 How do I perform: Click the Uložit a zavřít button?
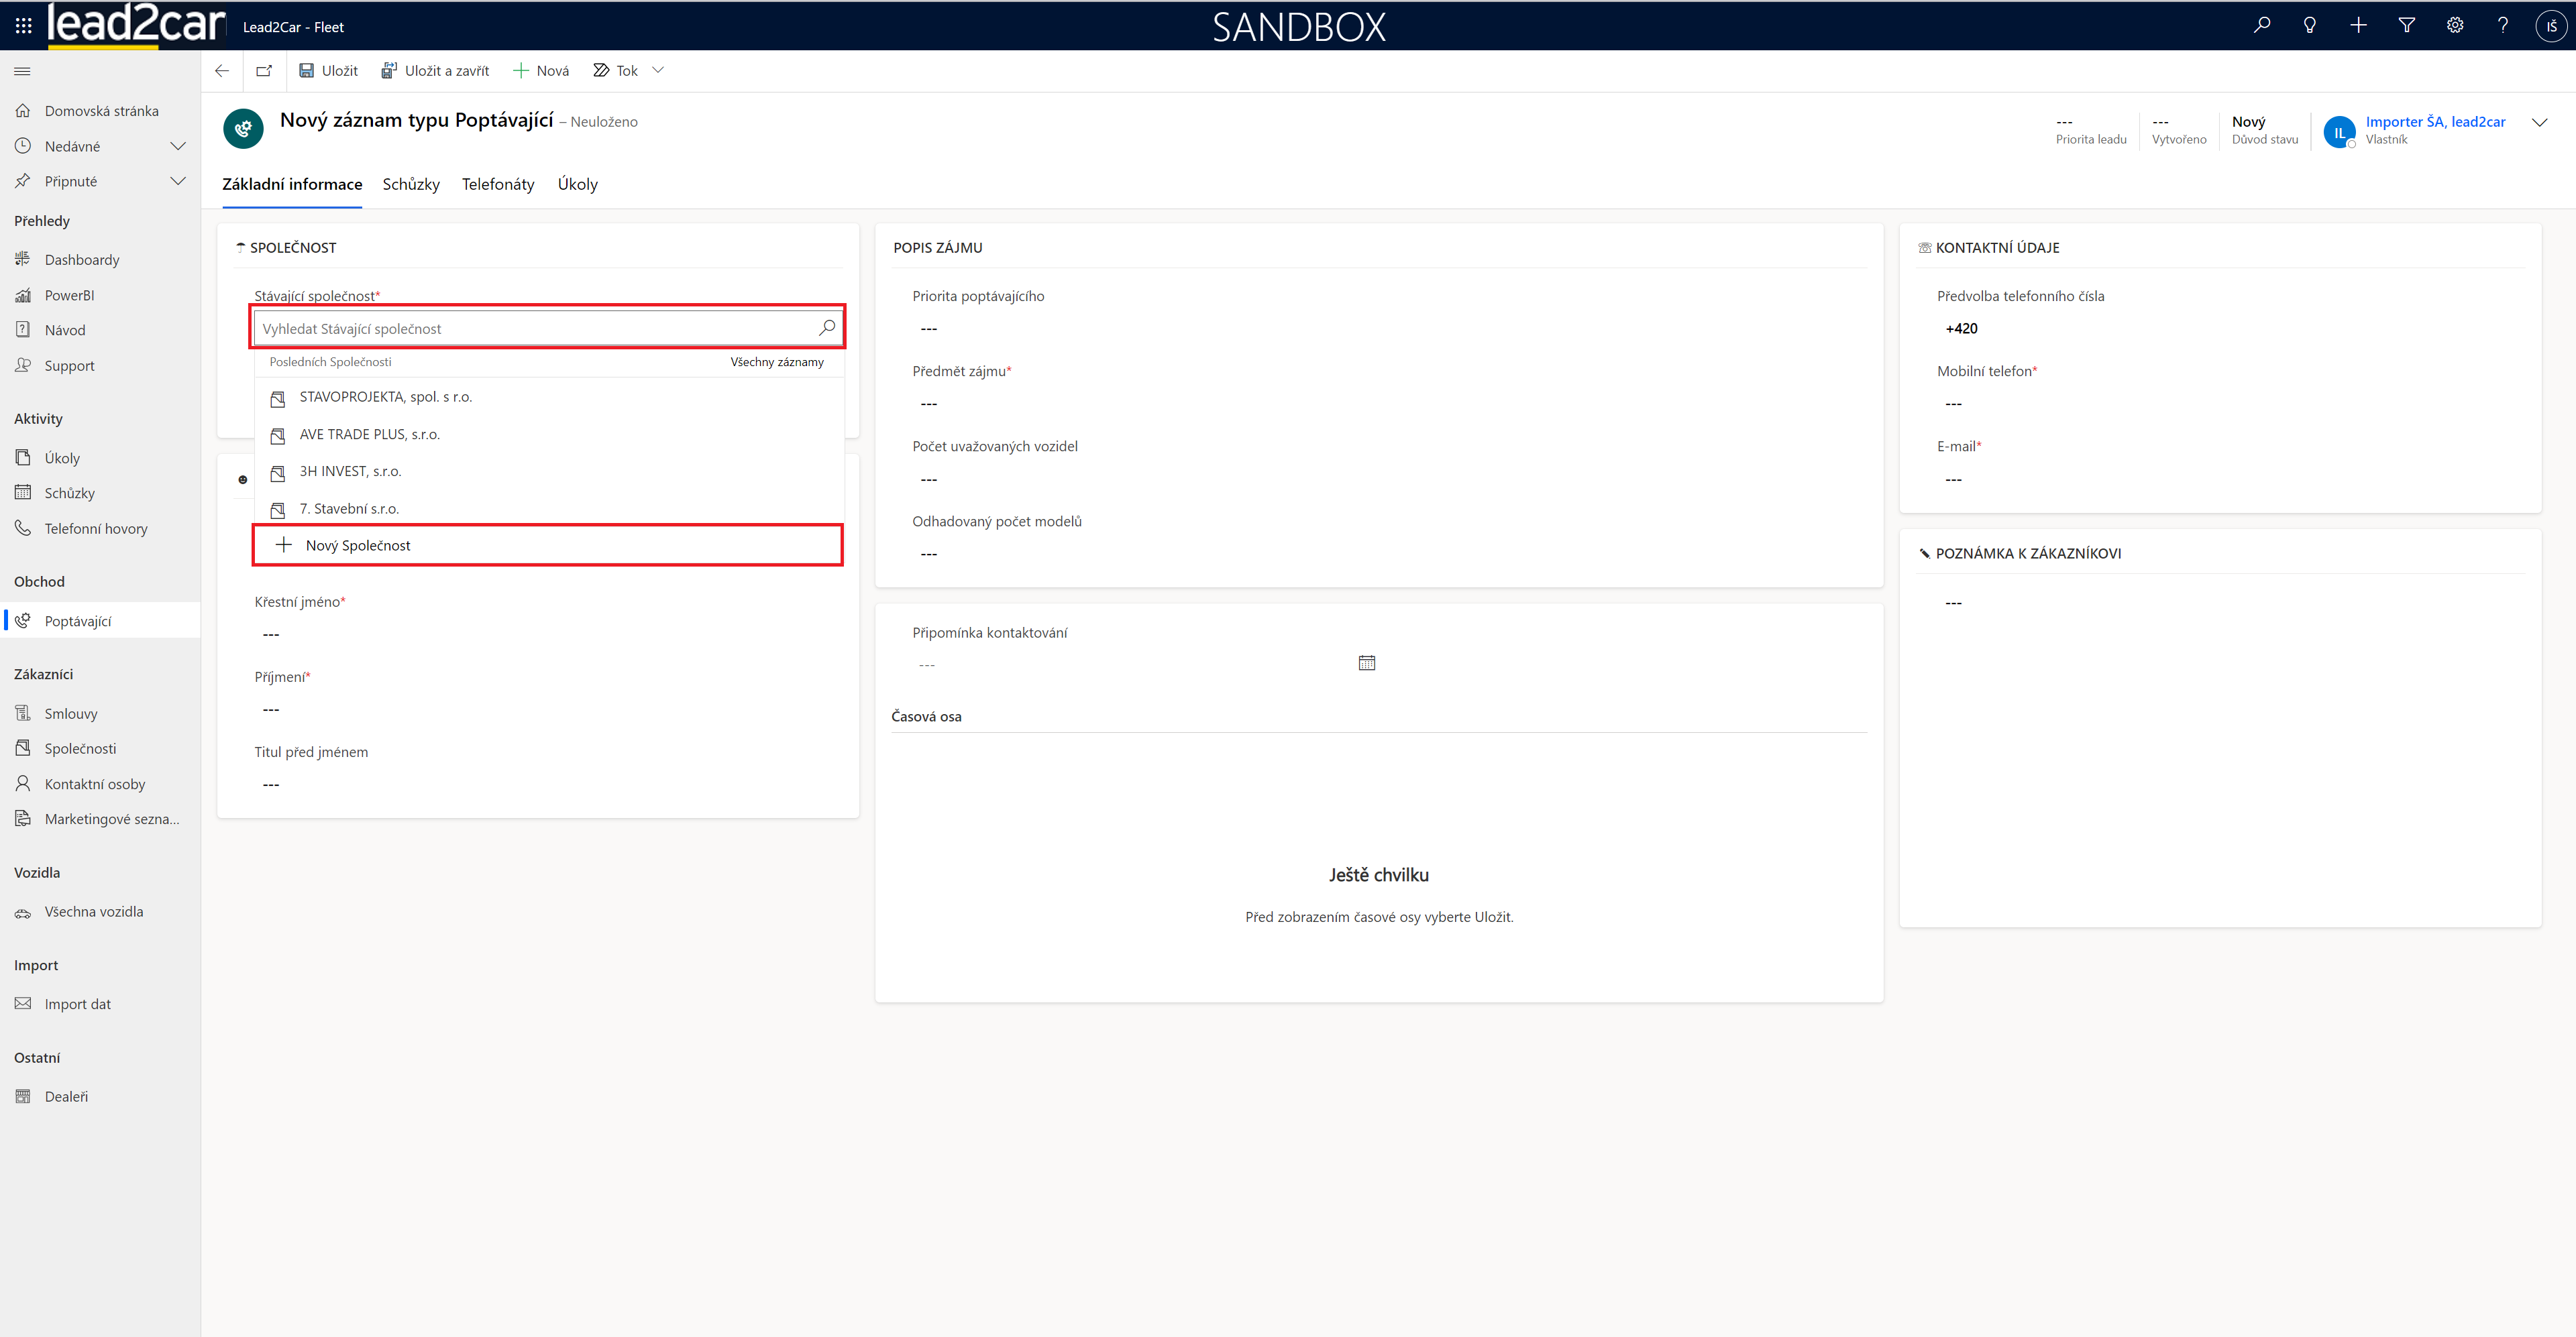click(435, 71)
